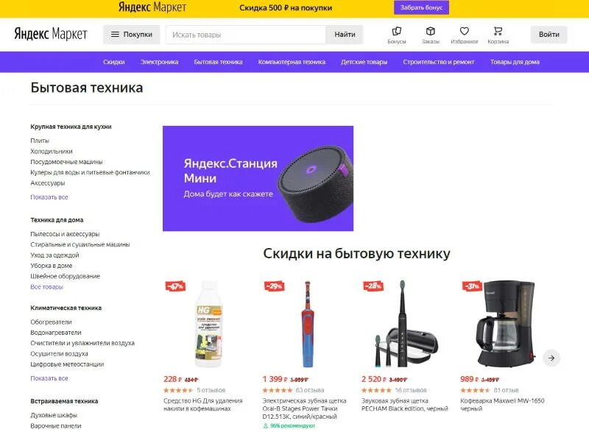Open the Бонусы icon in header
The image size is (589, 432).
[x=397, y=31]
